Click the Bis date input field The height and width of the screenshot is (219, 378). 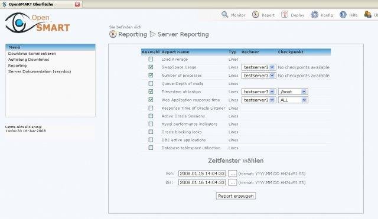[x=202, y=182]
